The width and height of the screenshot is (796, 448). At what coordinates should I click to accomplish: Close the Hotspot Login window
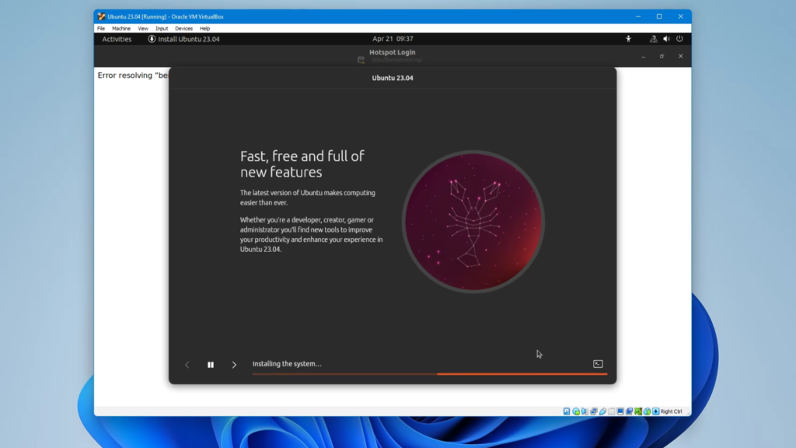681,56
